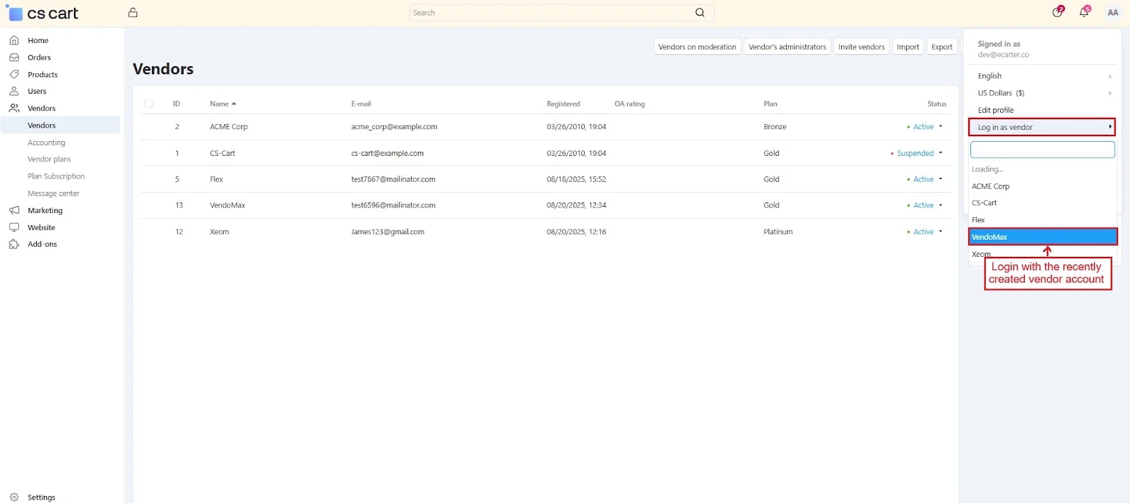
Task: Click the search magnifier icon
Action: tap(699, 13)
